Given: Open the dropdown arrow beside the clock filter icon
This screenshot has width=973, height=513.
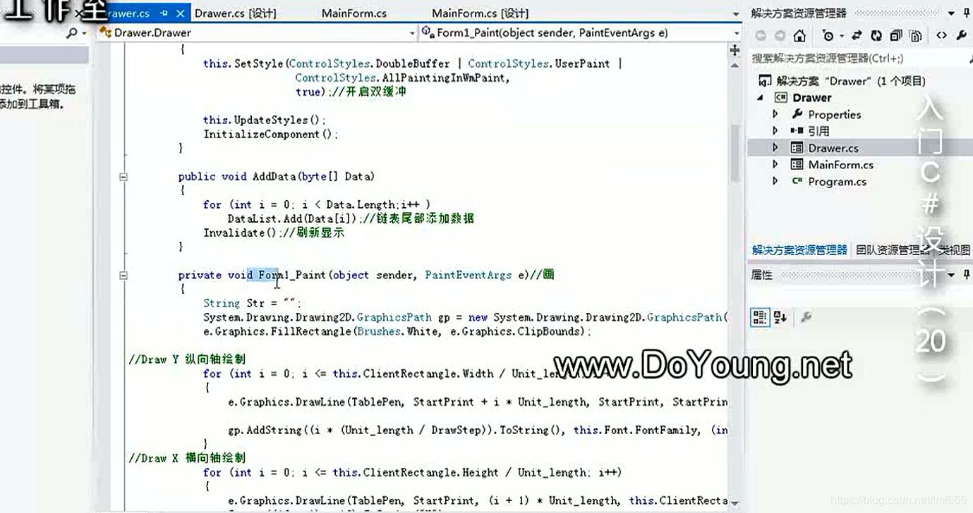Looking at the screenshot, I should click(841, 37).
